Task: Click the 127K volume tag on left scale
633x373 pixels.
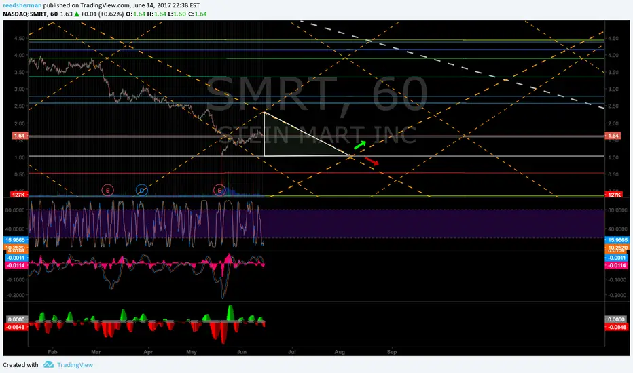Action: tap(19, 195)
